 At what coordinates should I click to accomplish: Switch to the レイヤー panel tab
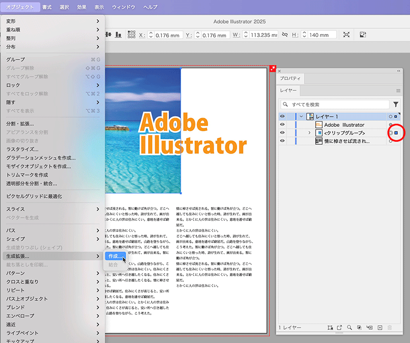click(x=289, y=90)
